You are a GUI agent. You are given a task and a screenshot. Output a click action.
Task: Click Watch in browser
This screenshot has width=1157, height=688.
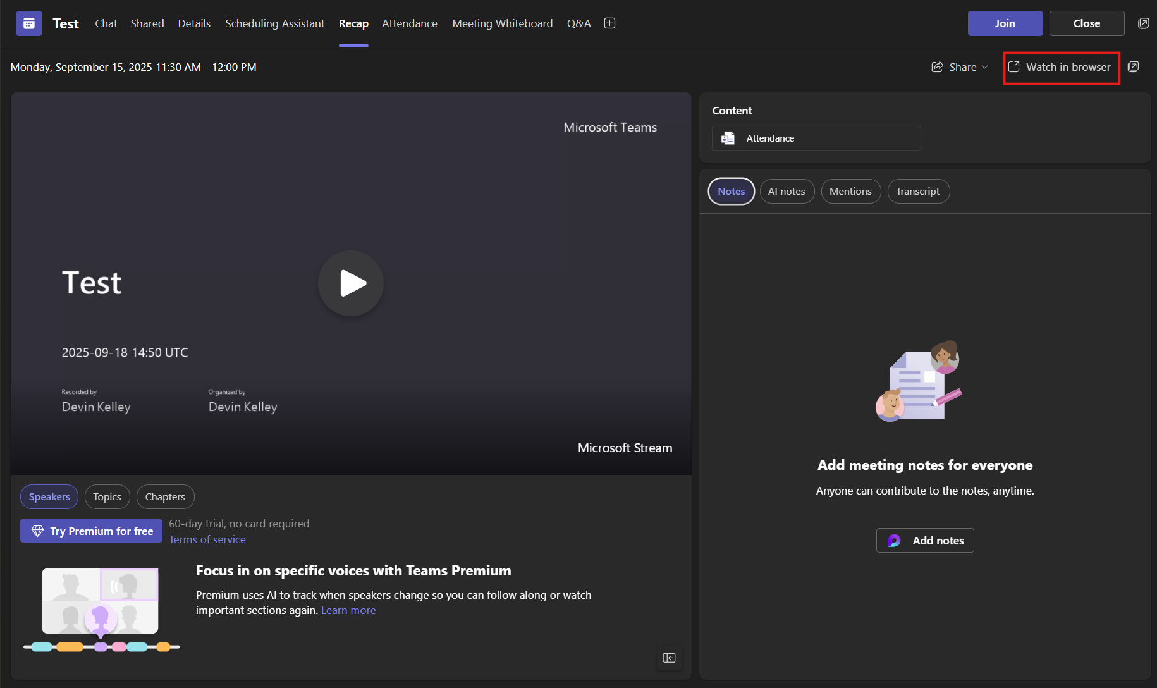tap(1061, 67)
